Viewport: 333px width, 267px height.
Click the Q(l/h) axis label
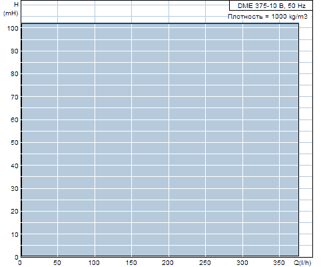(x=302, y=263)
